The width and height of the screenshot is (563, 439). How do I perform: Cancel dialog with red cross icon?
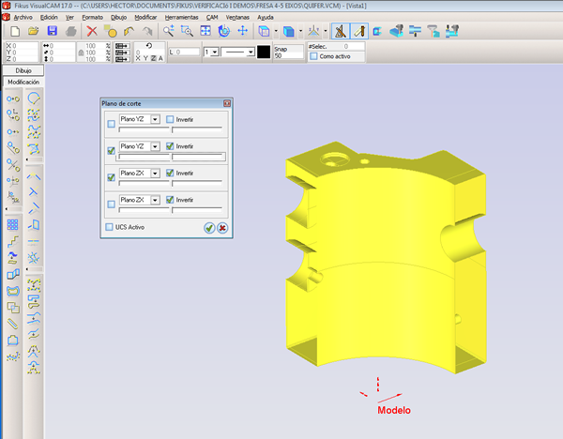[x=222, y=227]
